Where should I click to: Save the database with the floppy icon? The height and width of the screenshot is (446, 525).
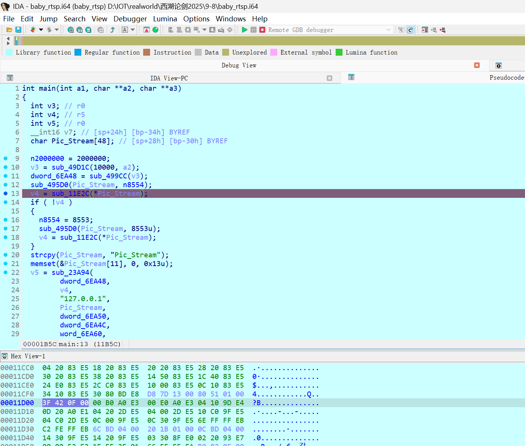pos(18,30)
